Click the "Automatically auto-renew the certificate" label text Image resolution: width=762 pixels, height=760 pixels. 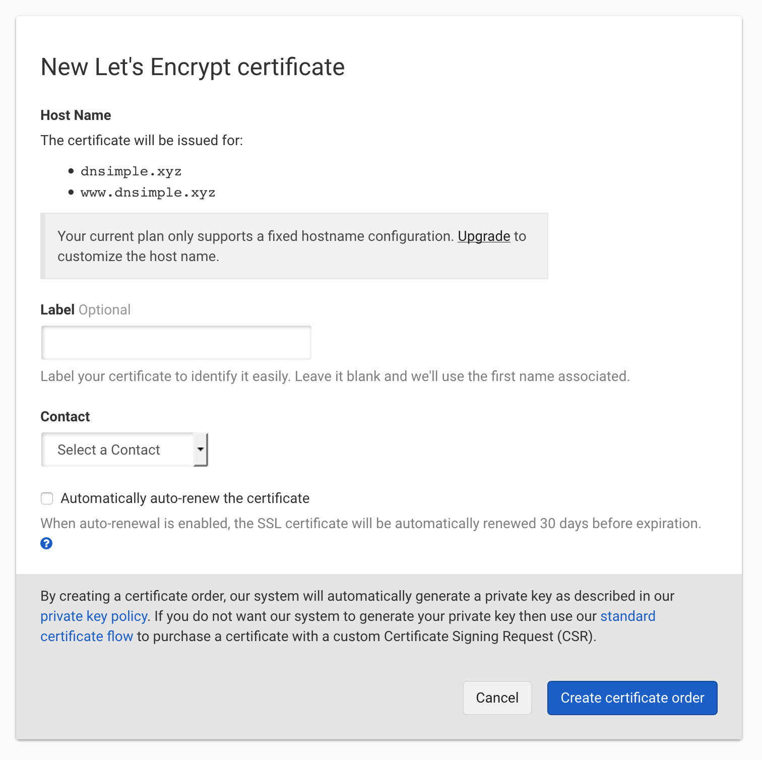click(185, 498)
